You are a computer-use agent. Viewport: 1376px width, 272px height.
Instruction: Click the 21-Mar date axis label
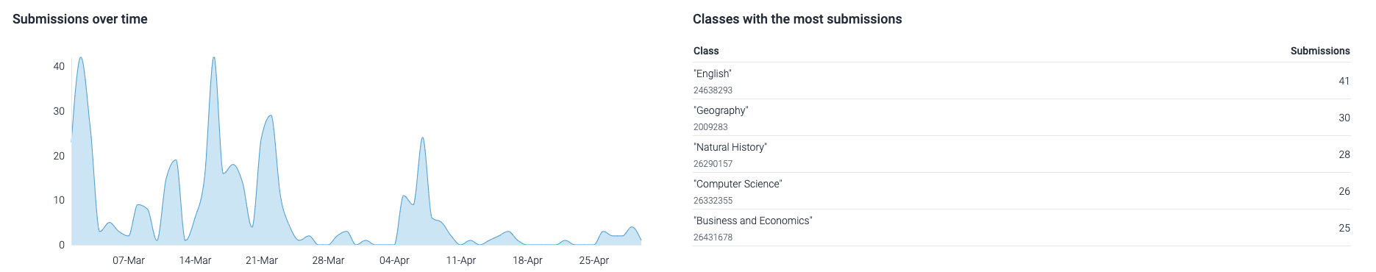262,260
